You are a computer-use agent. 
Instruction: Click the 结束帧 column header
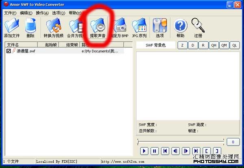click(x=70, y=45)
